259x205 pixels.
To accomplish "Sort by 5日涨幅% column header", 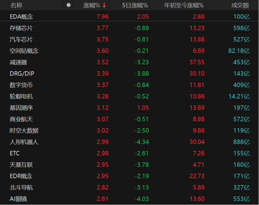I will pos(135,5).
